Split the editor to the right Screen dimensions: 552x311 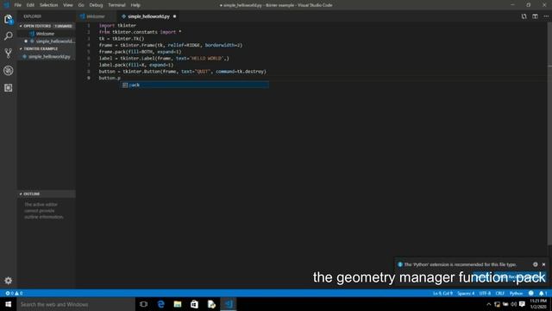pyautogui.click(x=535, y=16)
